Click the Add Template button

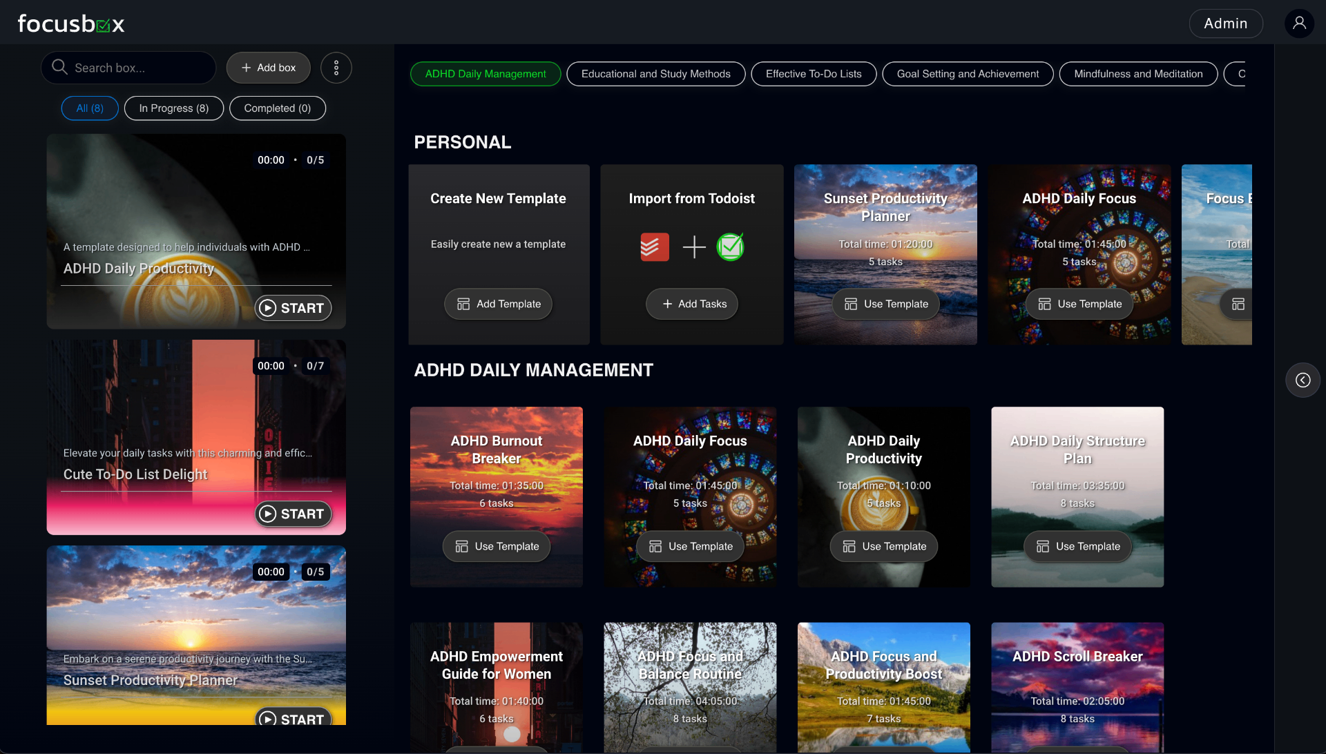[498, 304]
